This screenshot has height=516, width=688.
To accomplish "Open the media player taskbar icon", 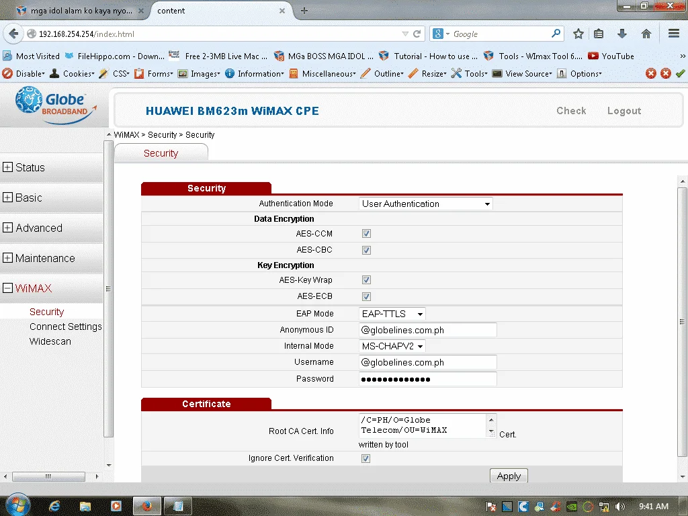I will pos(116,507).
